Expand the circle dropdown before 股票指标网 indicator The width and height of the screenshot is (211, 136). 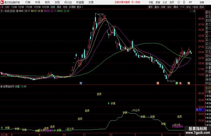coord(1,87)
